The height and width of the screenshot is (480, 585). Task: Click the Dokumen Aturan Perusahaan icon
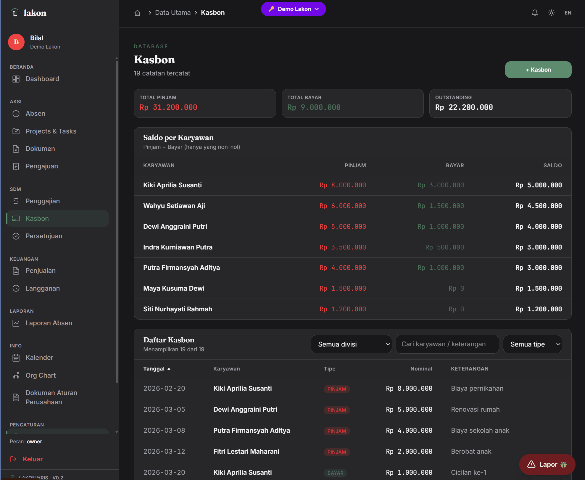point(16,397)
